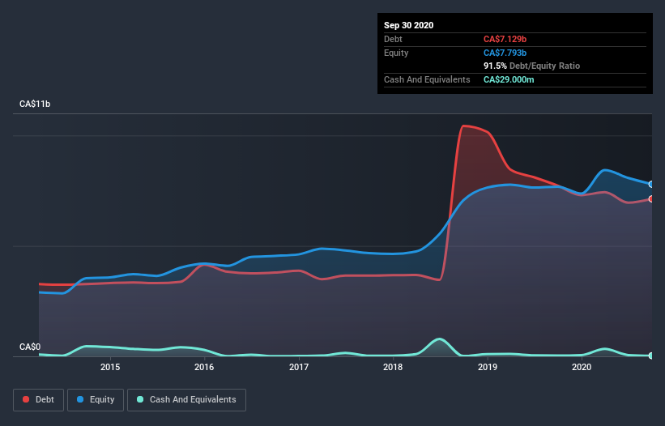Click the 2019 axis label
Screen dimensions: 665x426
(488, 367)
